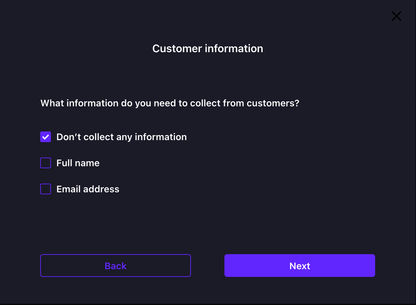The width and height of the screenshot is (416, 305).
Task: Select the "Email address" option label
Action: [x=88, y=189]
